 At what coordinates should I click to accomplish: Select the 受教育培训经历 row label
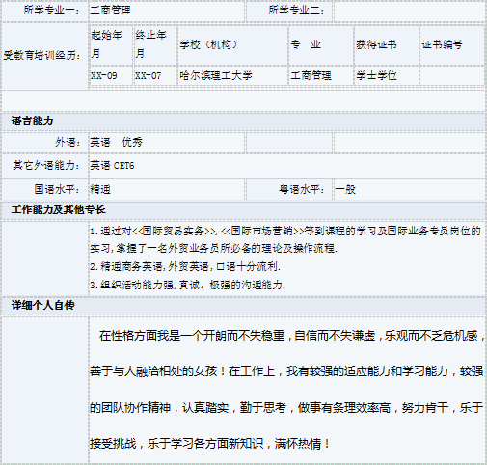[x=42, y=55]
